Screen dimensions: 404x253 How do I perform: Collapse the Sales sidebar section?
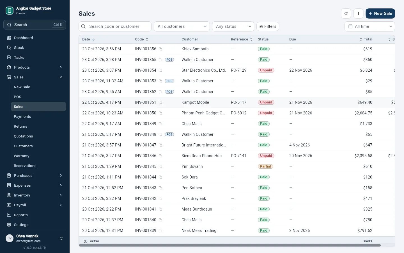click(x=35, y=77)
